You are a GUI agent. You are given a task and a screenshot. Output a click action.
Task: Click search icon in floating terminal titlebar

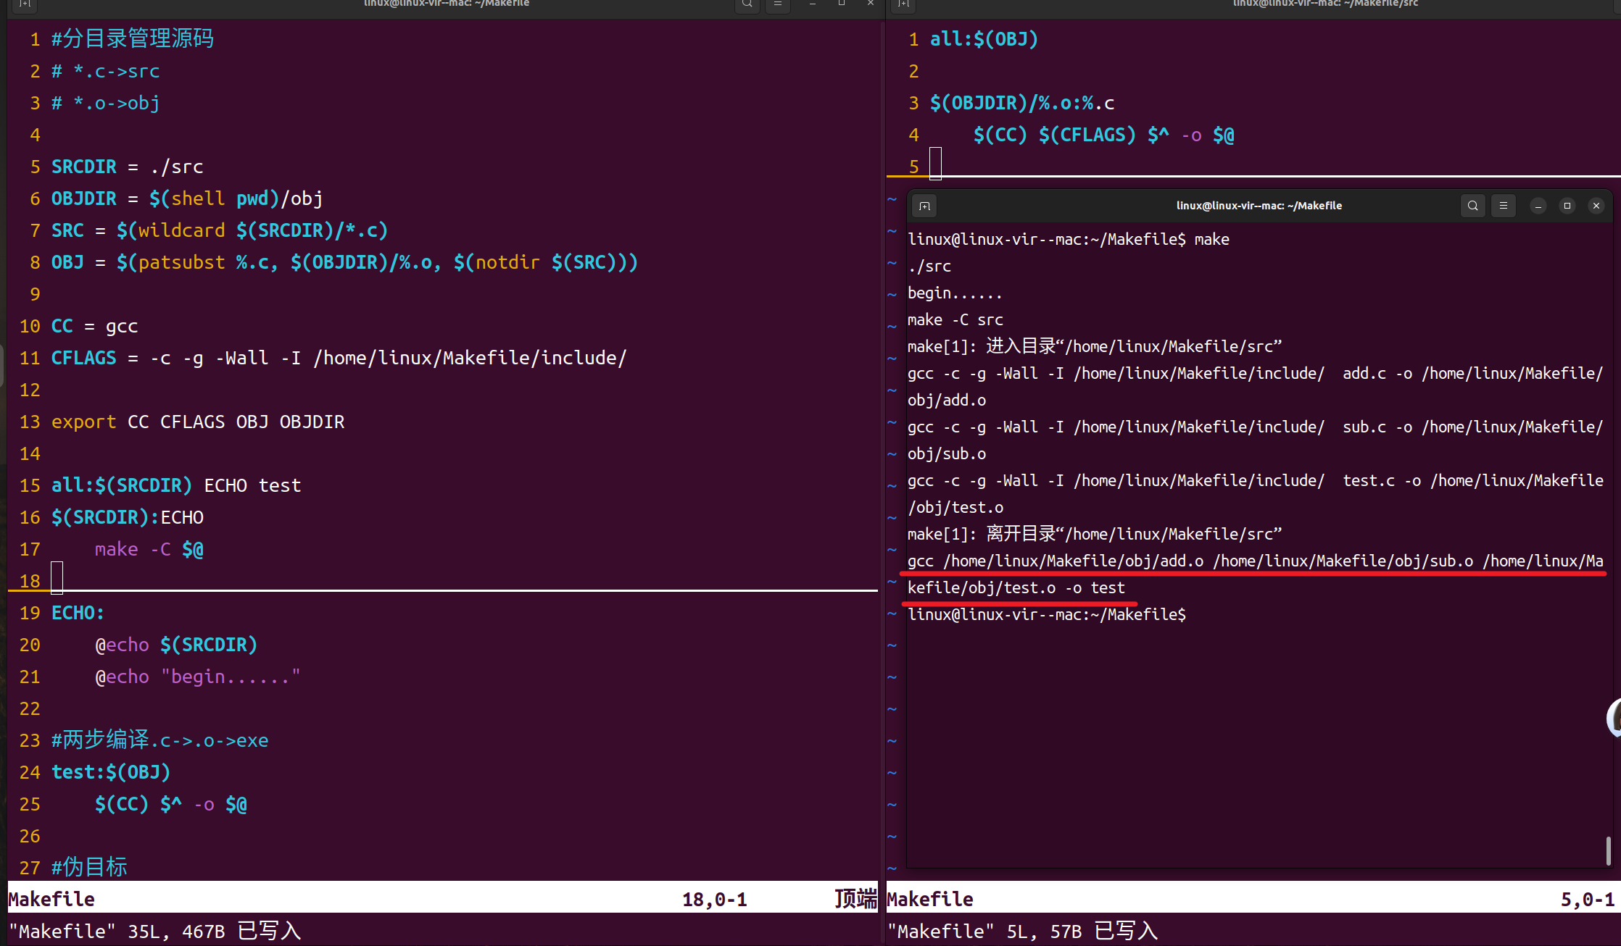tap(1472, 206)
